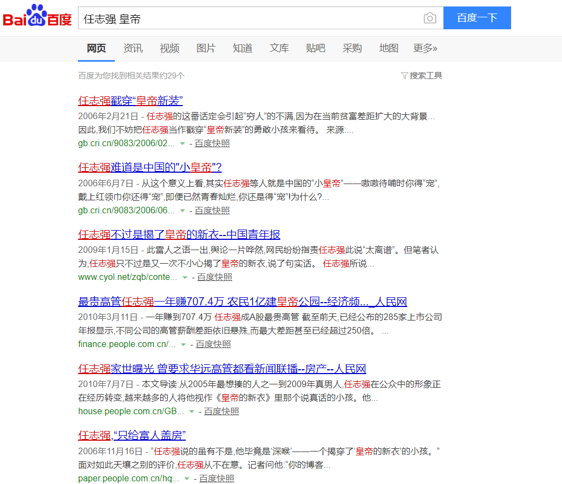Click URL house.people.com.cn/GB...
Screen dimensions: 562x484
coord(131,411)
